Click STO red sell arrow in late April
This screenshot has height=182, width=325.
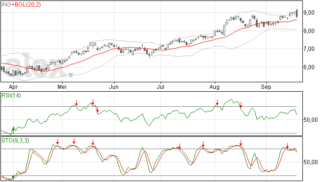(x=57, y=142)
